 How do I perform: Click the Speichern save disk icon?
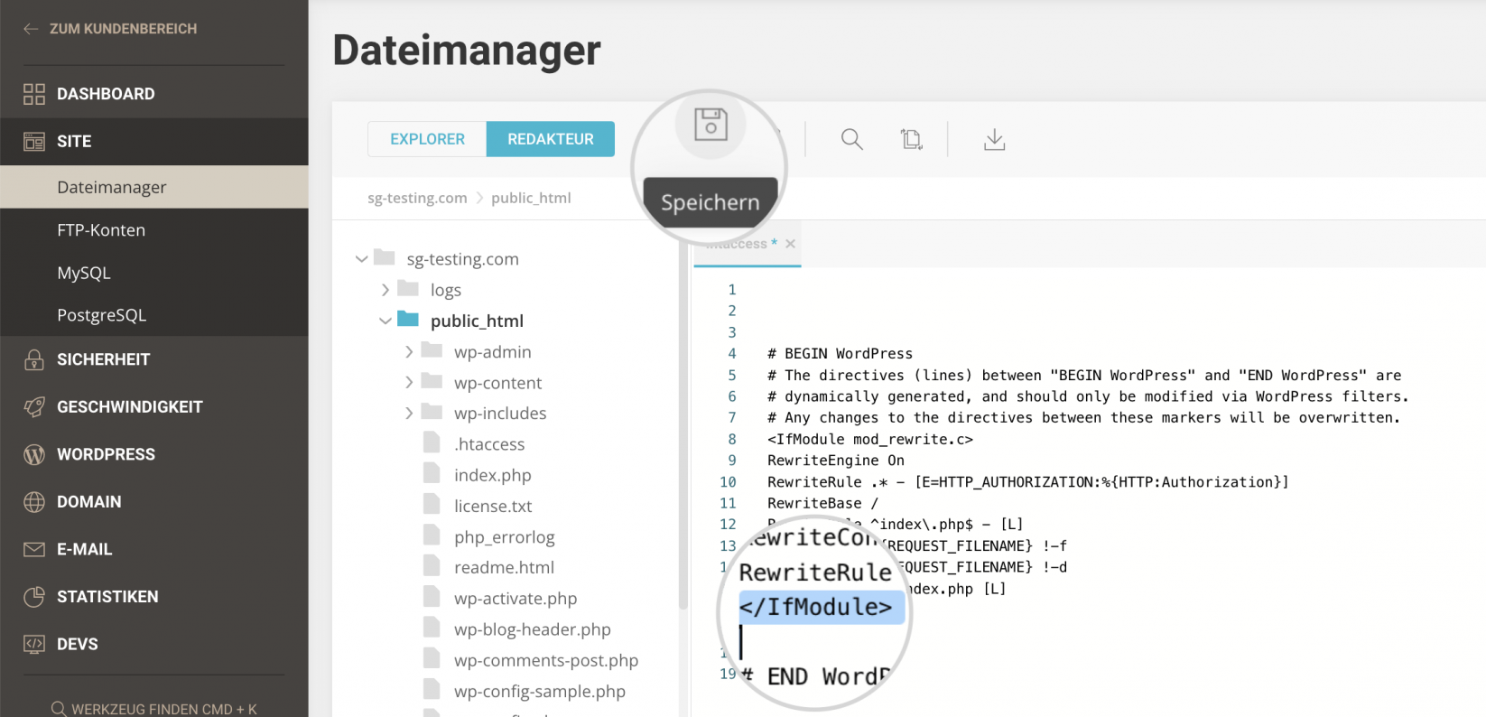[x=710, y=125]
